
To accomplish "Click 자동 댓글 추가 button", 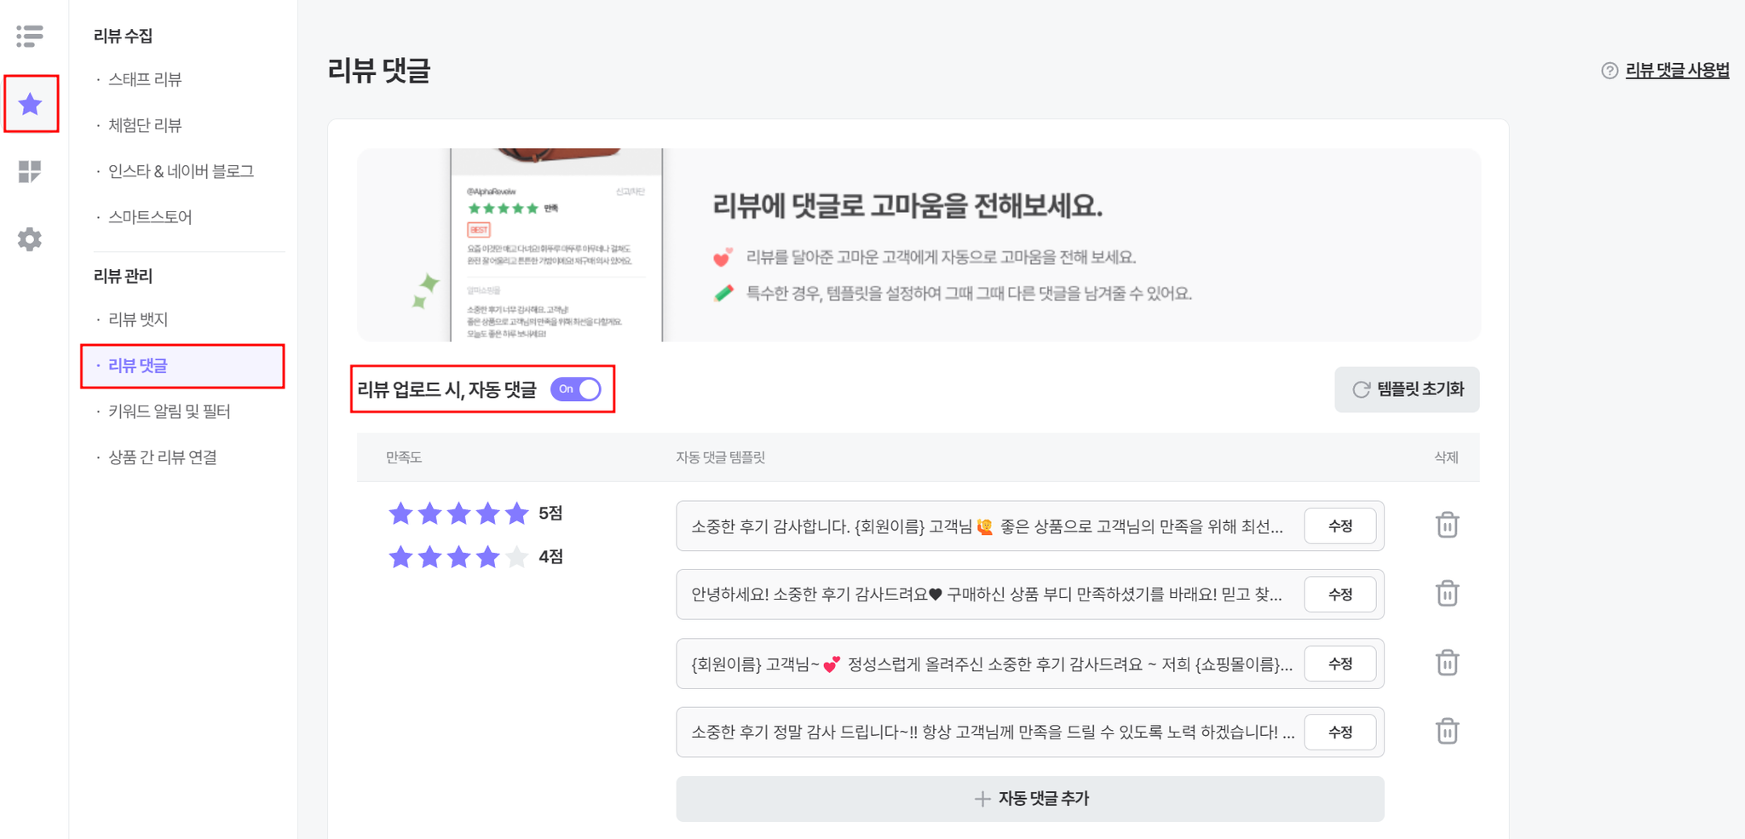I will (1030, 799).
